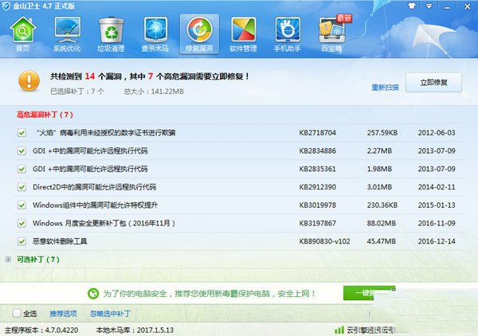Click KB3197867 identifier cell
Image resolution: width=478 pixels, height=336 pixels.
tap(317, 223)
